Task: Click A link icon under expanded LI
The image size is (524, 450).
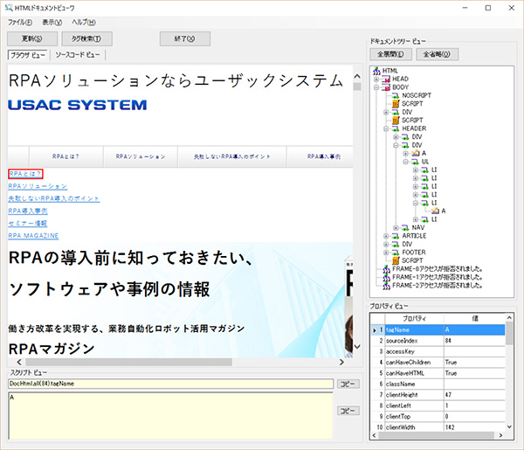Action: click(435, 211)
